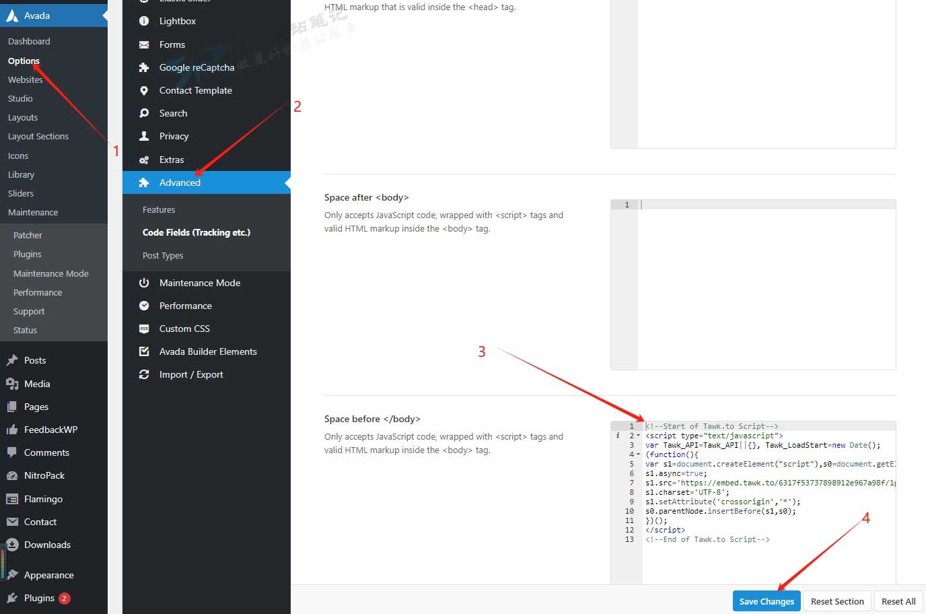Click the Contact Template map pin icon
The height and width of the screenshot is (614, 926).
144,90
